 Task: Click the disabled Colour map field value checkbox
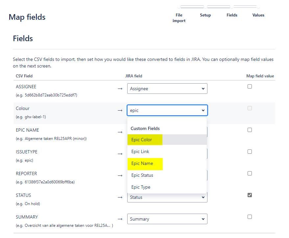click(250, 108)
